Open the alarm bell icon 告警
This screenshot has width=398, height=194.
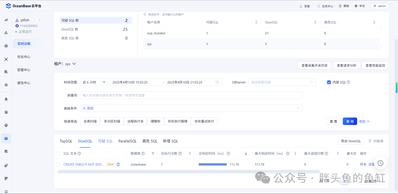(x=301, y=6)
